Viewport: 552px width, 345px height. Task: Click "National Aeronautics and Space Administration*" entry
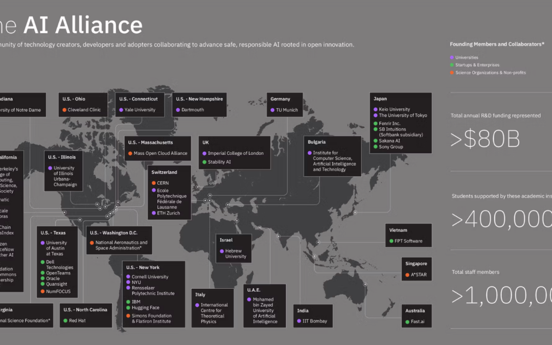coord(122,245)
